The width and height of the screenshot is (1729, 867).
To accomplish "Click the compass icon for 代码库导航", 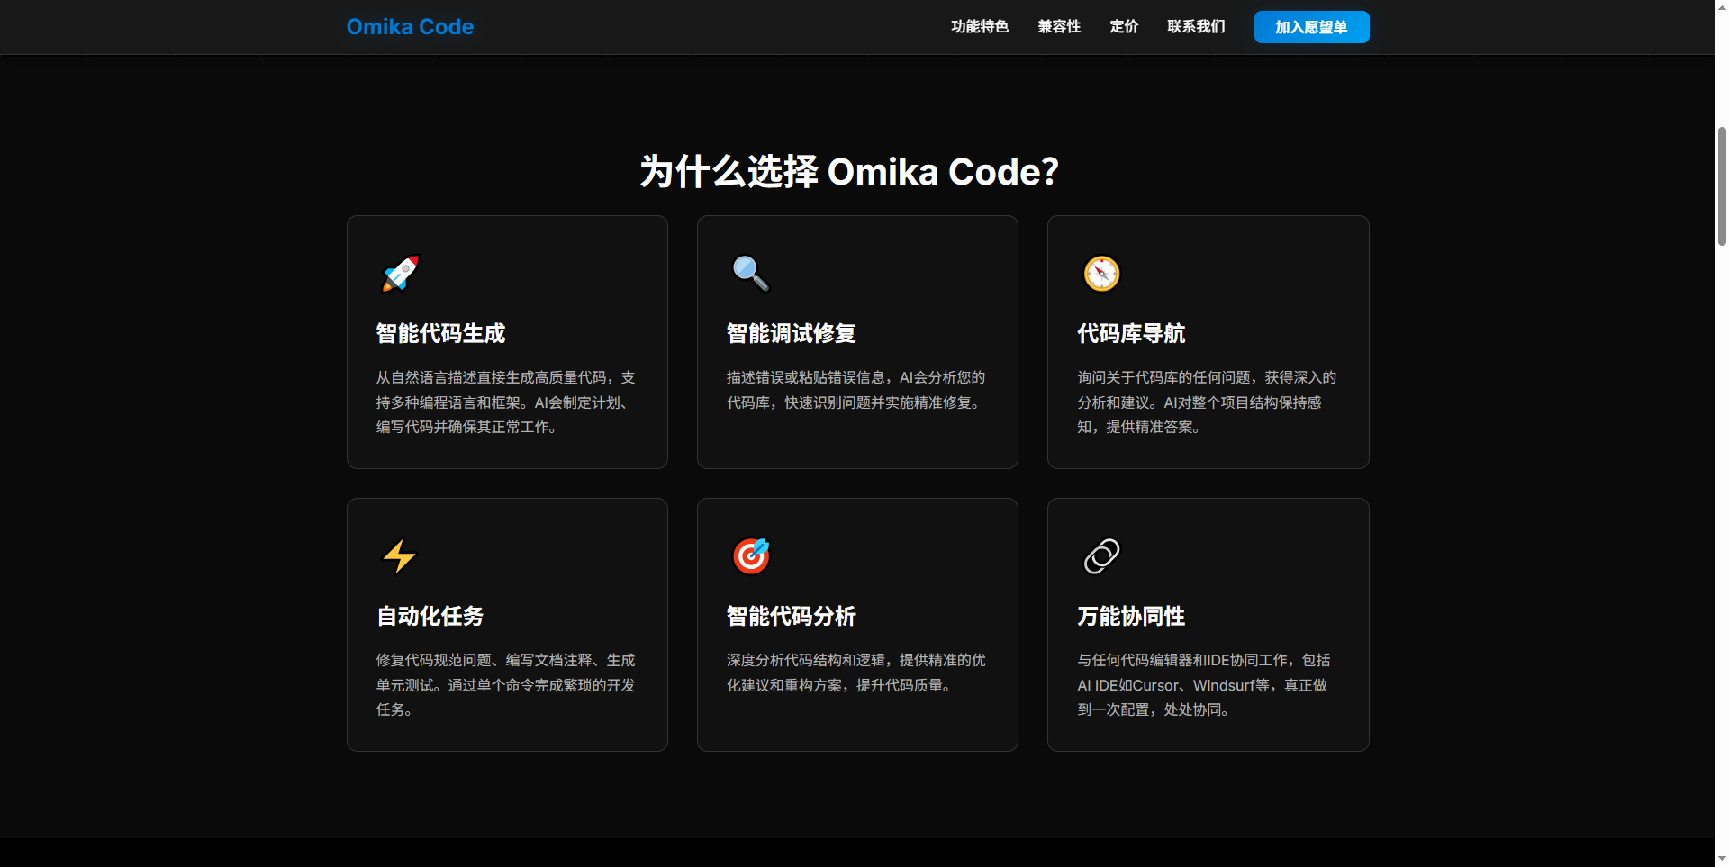I will click(x=1101, y=274).
